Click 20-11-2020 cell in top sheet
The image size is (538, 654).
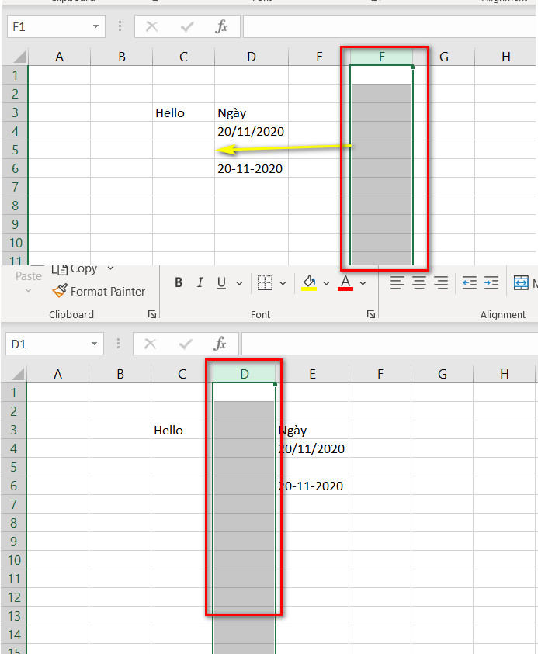[252, 168]
